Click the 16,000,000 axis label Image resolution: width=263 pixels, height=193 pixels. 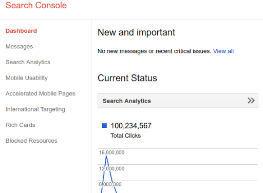[111, 152]
